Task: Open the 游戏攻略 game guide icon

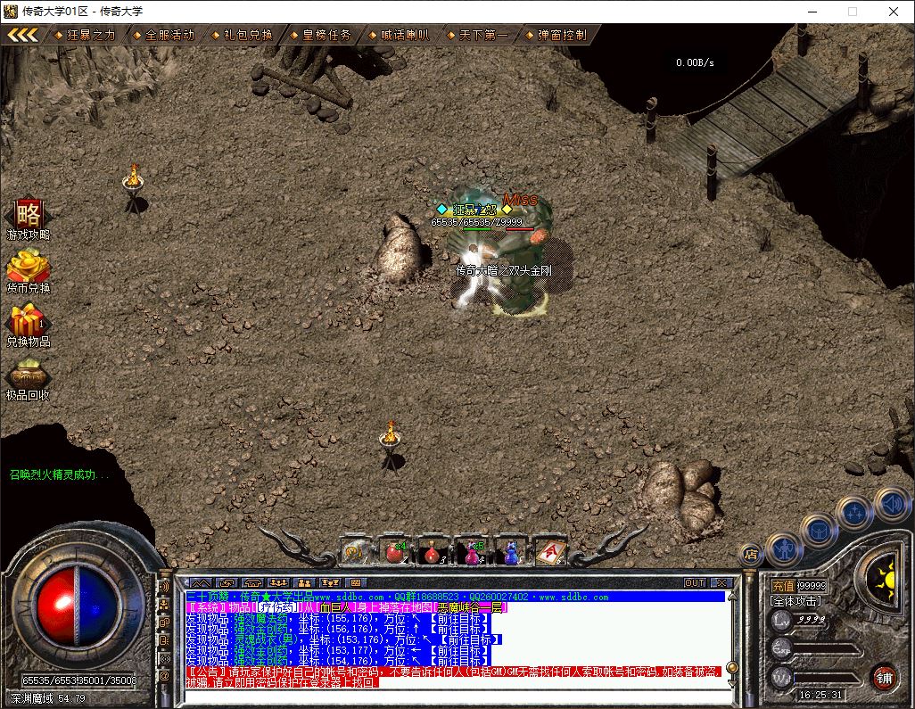Action: [x=28, y=218]
